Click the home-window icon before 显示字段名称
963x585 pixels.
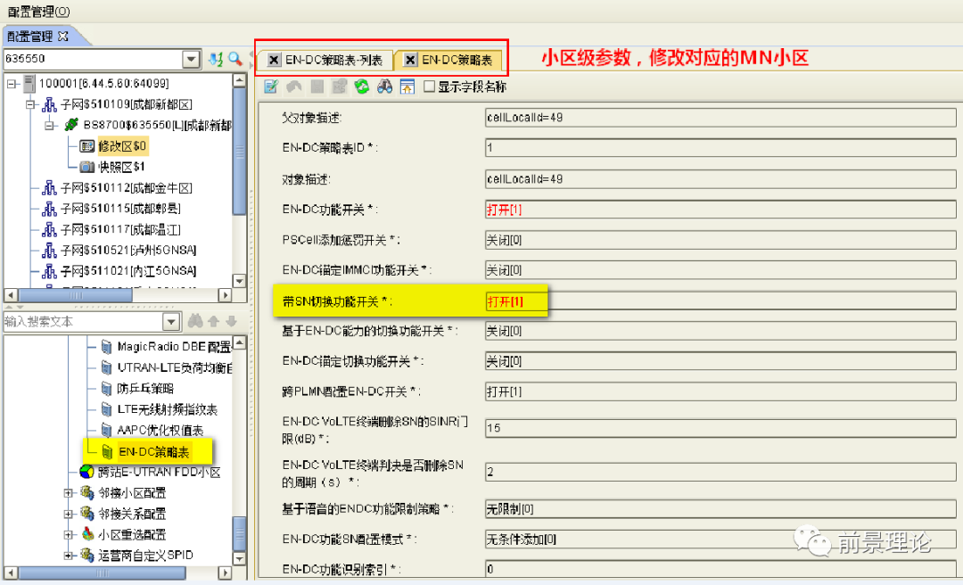407,87
